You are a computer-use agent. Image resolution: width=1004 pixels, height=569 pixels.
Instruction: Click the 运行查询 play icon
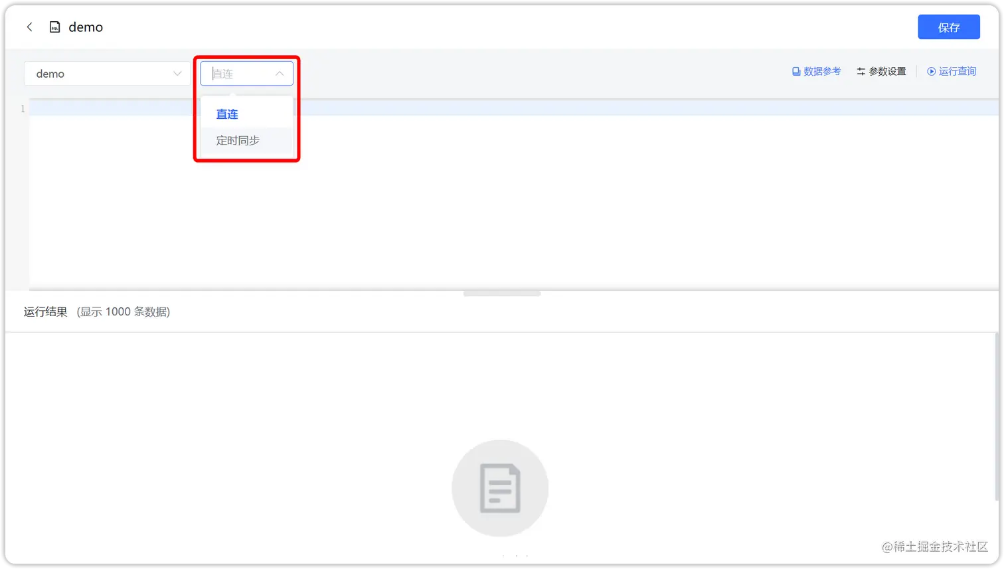coord(932,72)
